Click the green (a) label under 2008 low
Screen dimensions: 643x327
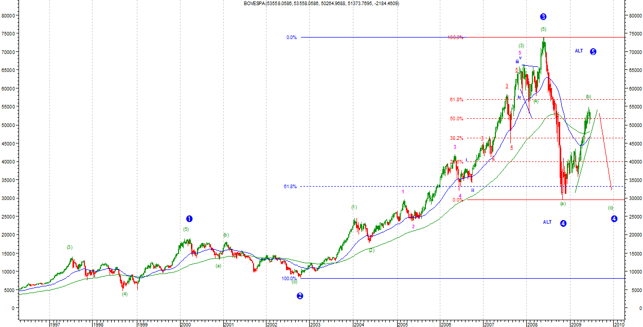click(x=563, y=204)
